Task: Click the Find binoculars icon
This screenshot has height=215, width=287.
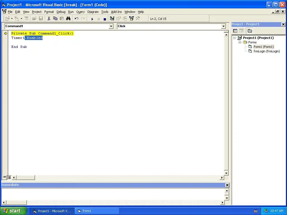Action: (68, 19)
